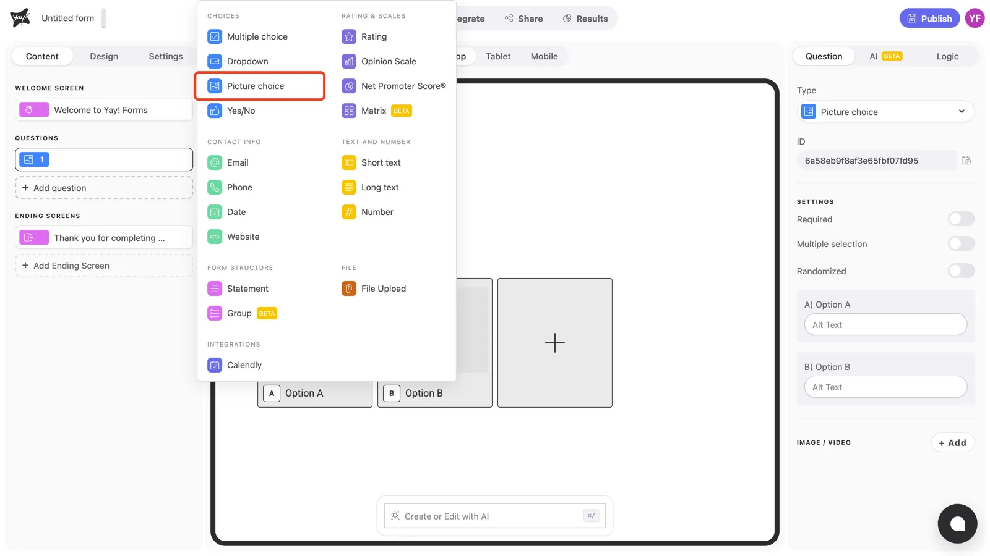Click the Option A alt text field
Image resolution: width=990 pixels, height=556 pixels.
pos(885,325)
